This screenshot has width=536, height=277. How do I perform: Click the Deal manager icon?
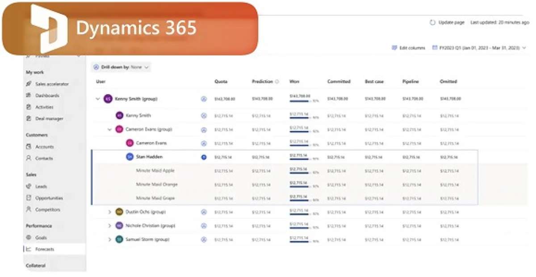tap(29, 119)
